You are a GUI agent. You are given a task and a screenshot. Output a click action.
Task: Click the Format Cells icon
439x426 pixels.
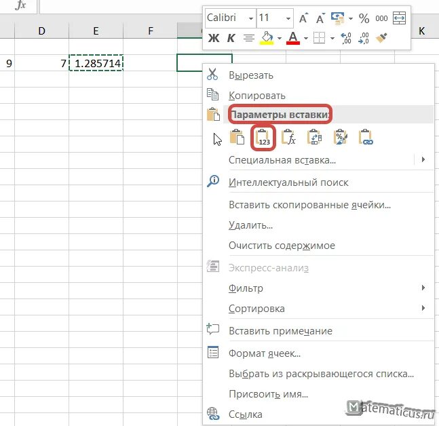coord(213,352)
